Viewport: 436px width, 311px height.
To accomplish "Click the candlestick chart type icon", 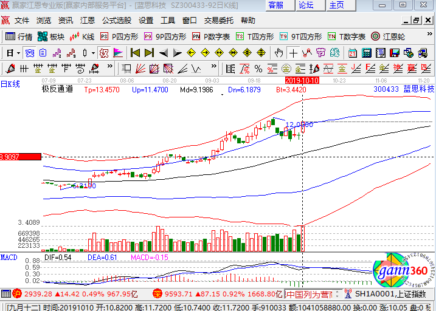I will pyautogui.click(x=85, y=53).
